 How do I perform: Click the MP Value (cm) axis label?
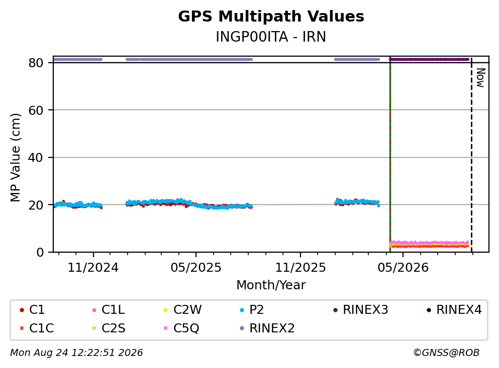click(x=15, y=157)
